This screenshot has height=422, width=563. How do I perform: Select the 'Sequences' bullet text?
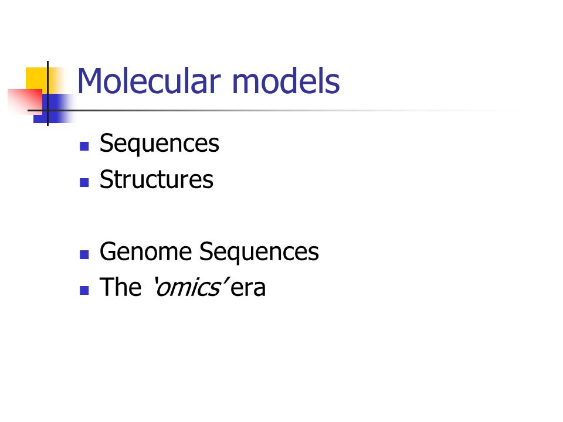[x=160, y=144]
